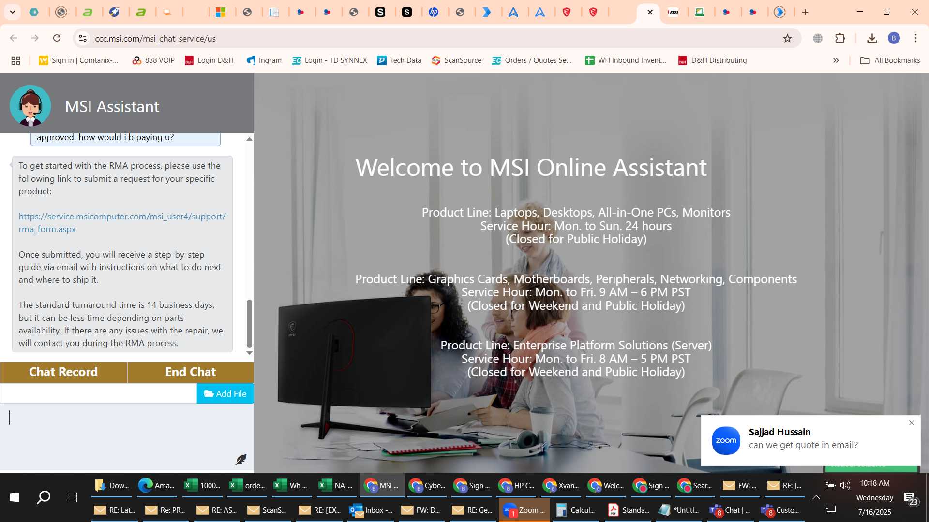
Task: Click the Chat Record button
Action: [x=63, y=372]
